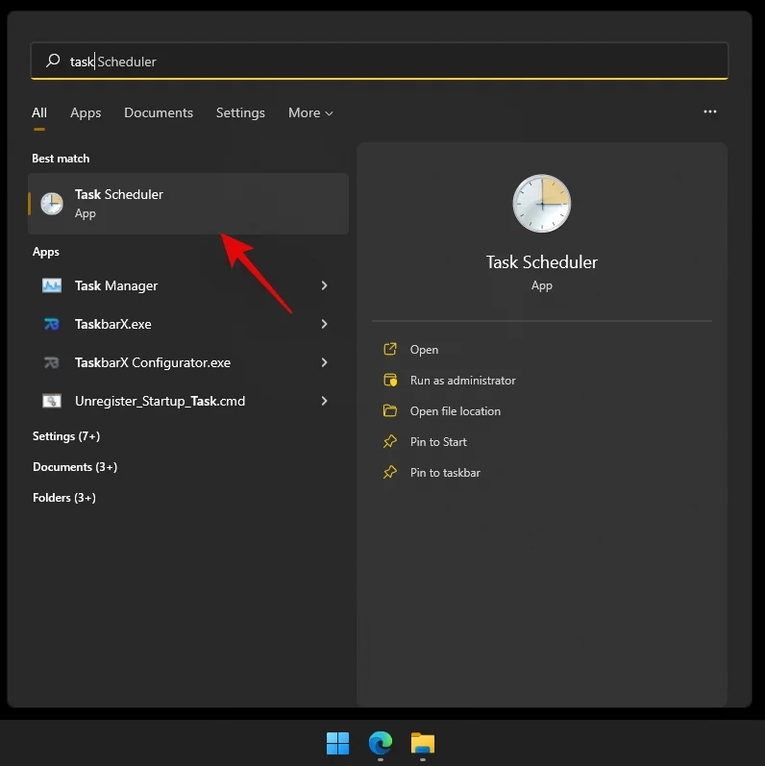Click the TaskbarX.exe icon

[x=52, y=324]
